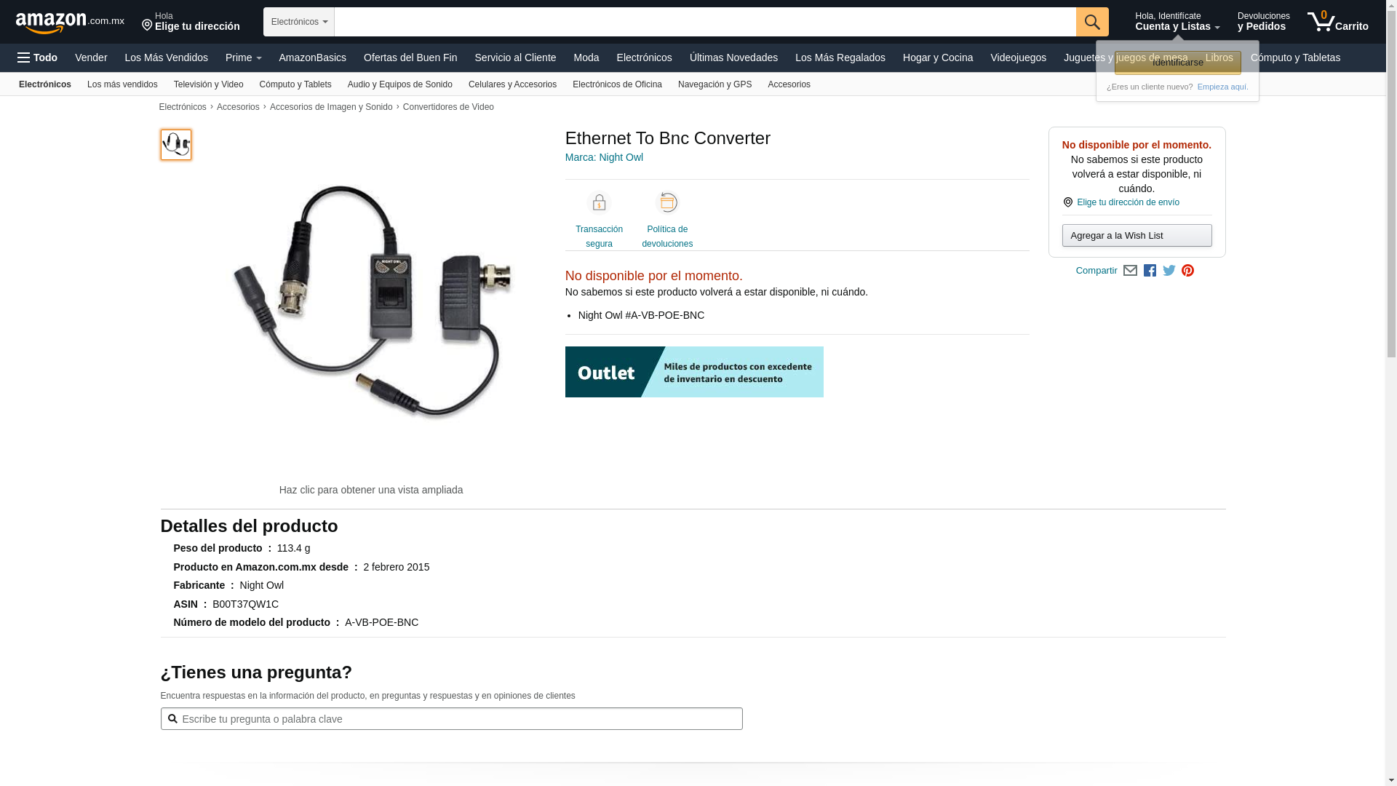
Task: Click the Transacción segura lock icon
Action: tap(599, 202)
